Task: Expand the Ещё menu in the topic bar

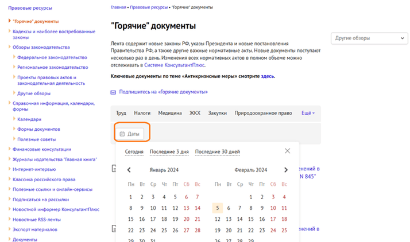Action: (308, 114)
